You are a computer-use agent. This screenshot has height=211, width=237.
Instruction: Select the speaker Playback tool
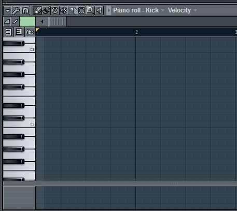(x=99, y=11)
